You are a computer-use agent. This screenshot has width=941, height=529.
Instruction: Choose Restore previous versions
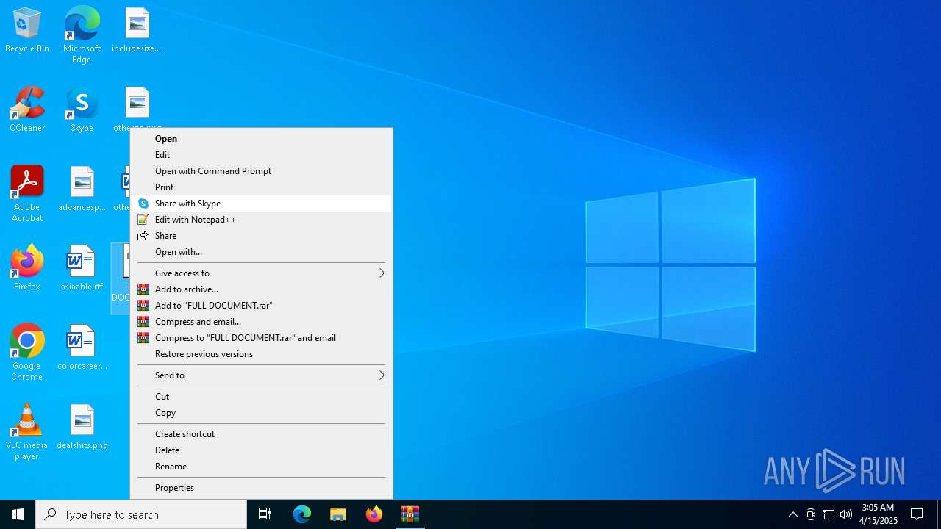(261, 354)
